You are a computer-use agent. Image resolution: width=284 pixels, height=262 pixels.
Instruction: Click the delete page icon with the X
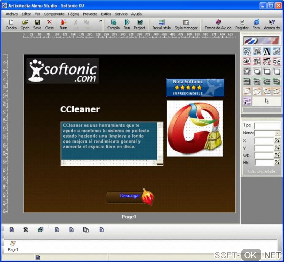(26, 230)
